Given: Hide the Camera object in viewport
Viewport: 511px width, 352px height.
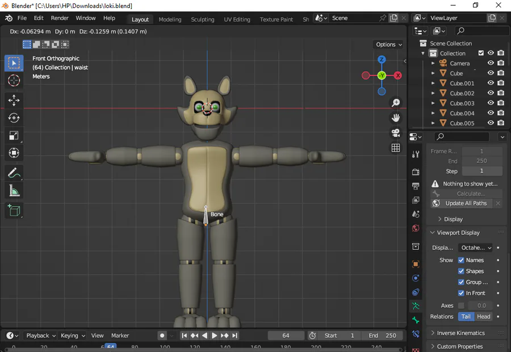Looking at the screenshot, I should pos(491,63).
